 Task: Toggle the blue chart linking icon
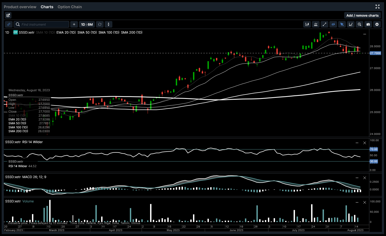(9, 24)
